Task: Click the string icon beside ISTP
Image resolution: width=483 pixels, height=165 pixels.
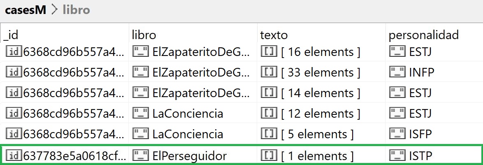Action: (x=397, y=156)
